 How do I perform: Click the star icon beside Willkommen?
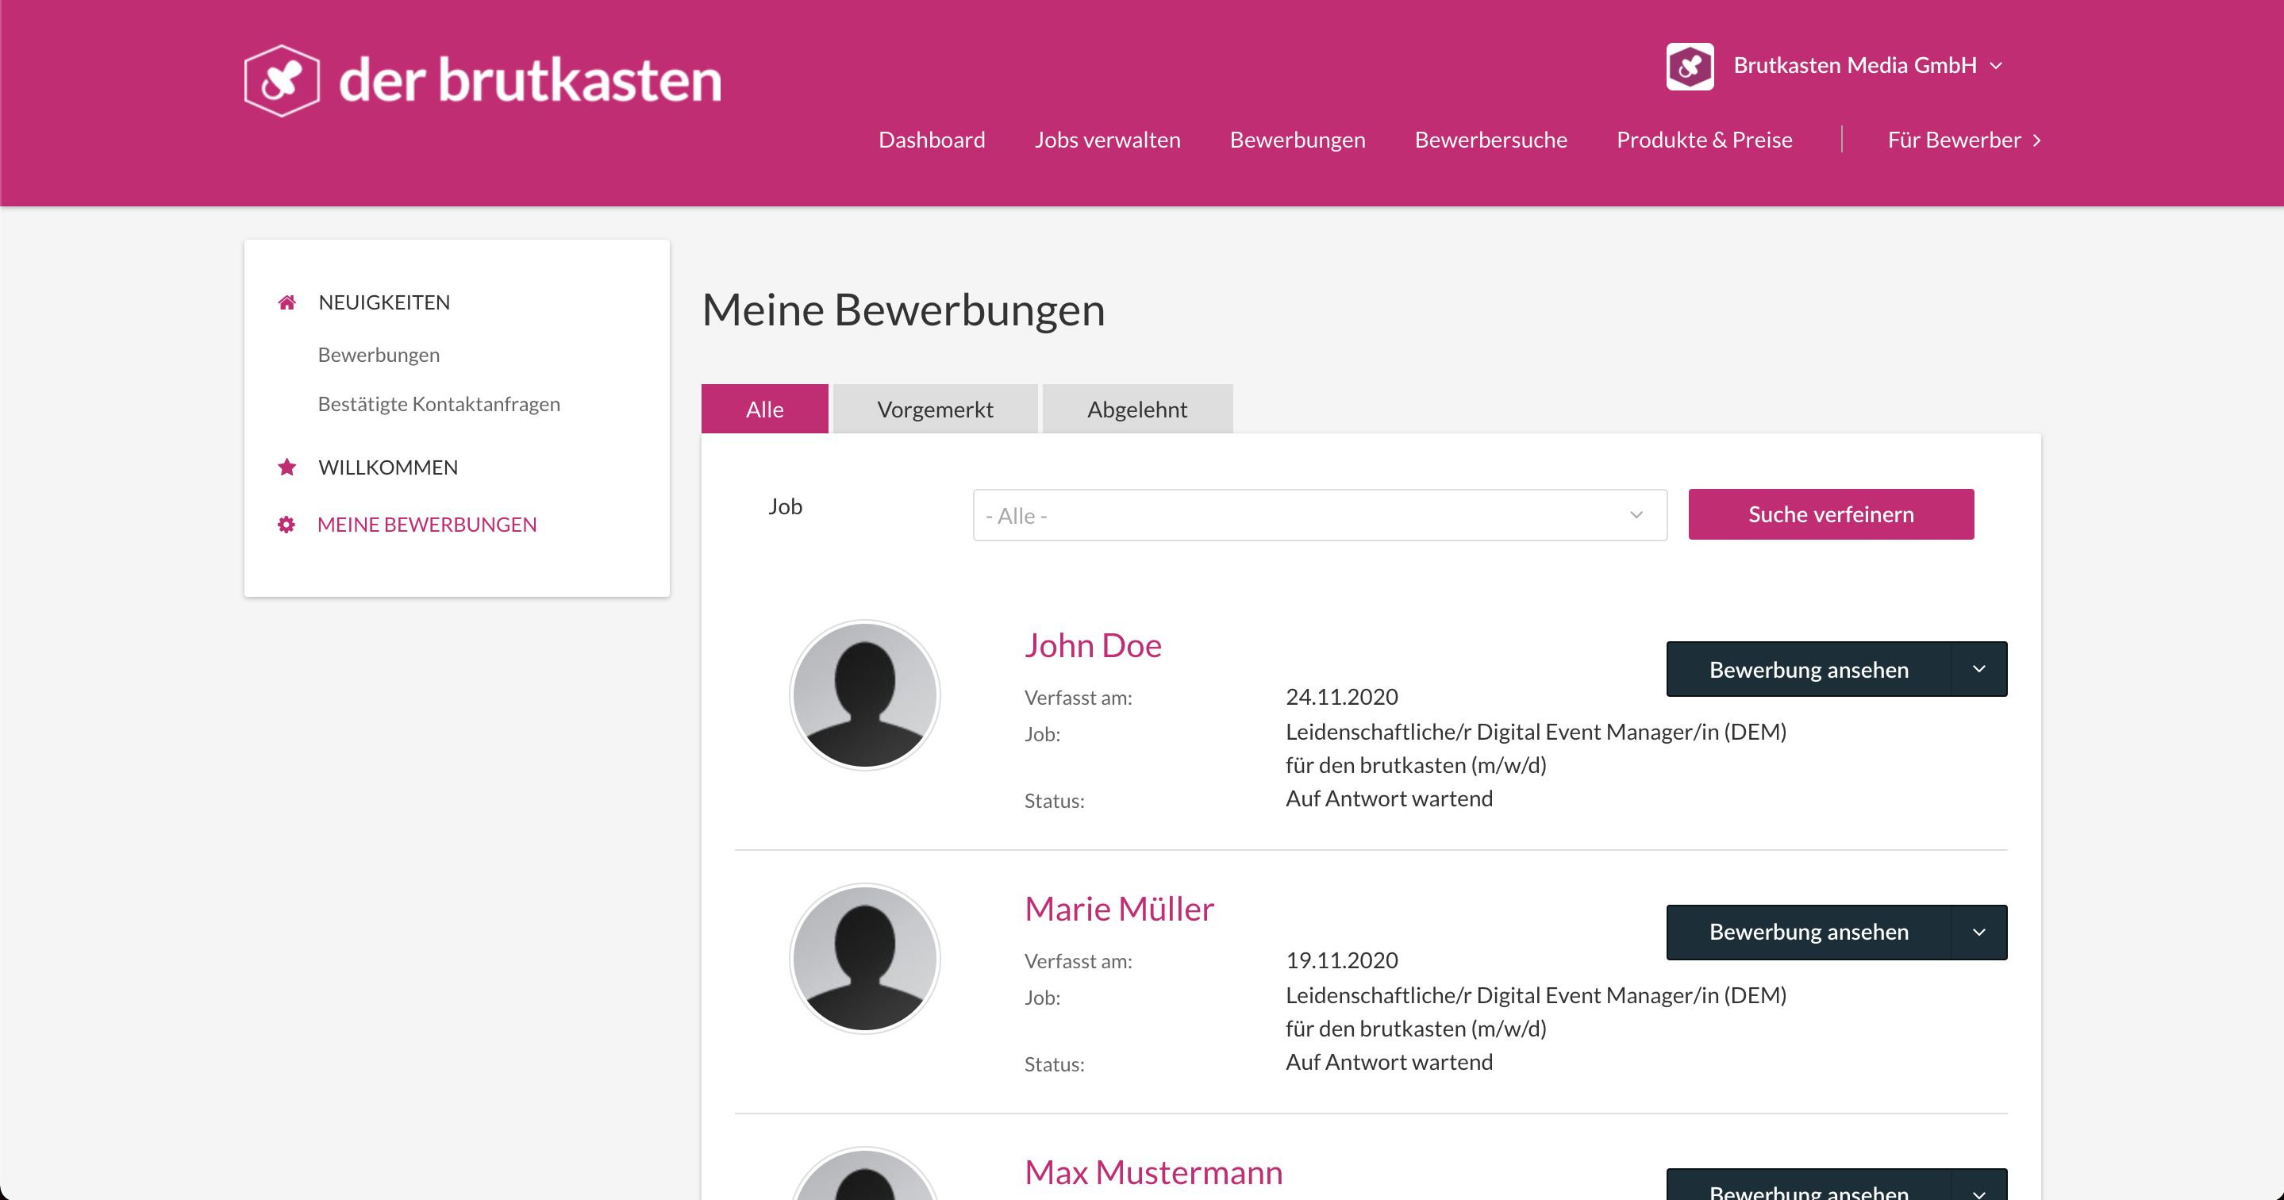pyautogui.click(x=286, y=467)
